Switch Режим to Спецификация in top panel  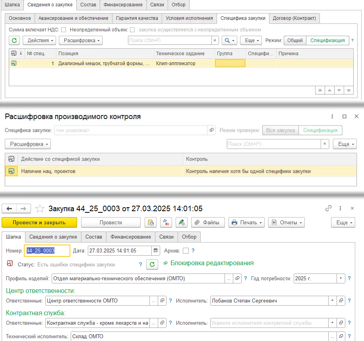pyautogui.click(x=327, y=40)
